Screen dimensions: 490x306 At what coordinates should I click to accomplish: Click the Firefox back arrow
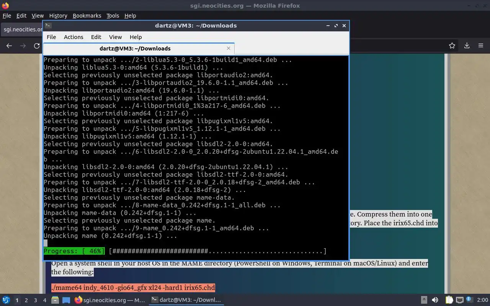(x=9, y=46)
